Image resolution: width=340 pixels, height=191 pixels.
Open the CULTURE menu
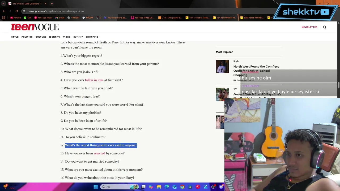pos(41,37)
